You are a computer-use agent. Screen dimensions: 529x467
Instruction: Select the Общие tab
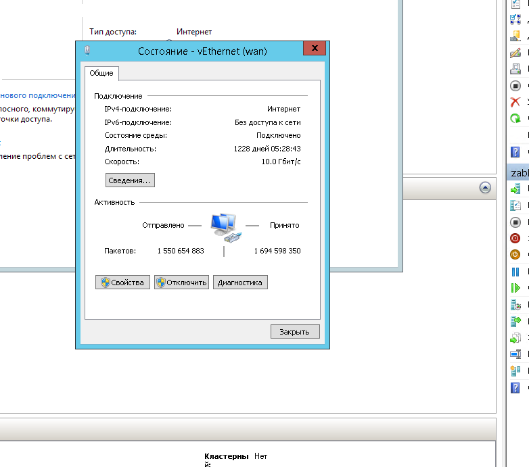[x=101, y=73]
